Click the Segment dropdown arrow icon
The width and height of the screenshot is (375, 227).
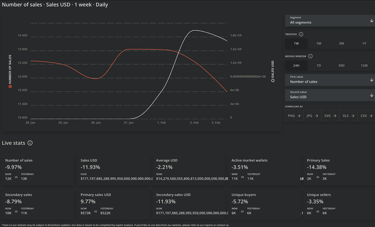tap(371, 21)
